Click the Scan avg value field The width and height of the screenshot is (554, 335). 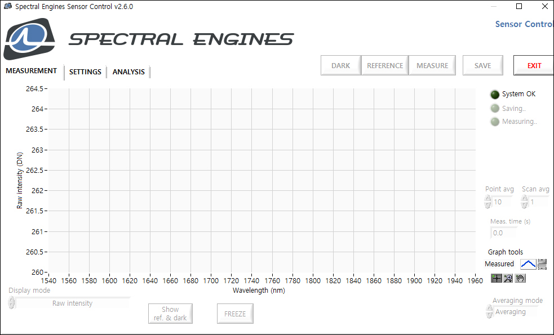pyautogui.click(x=538, y=202)
